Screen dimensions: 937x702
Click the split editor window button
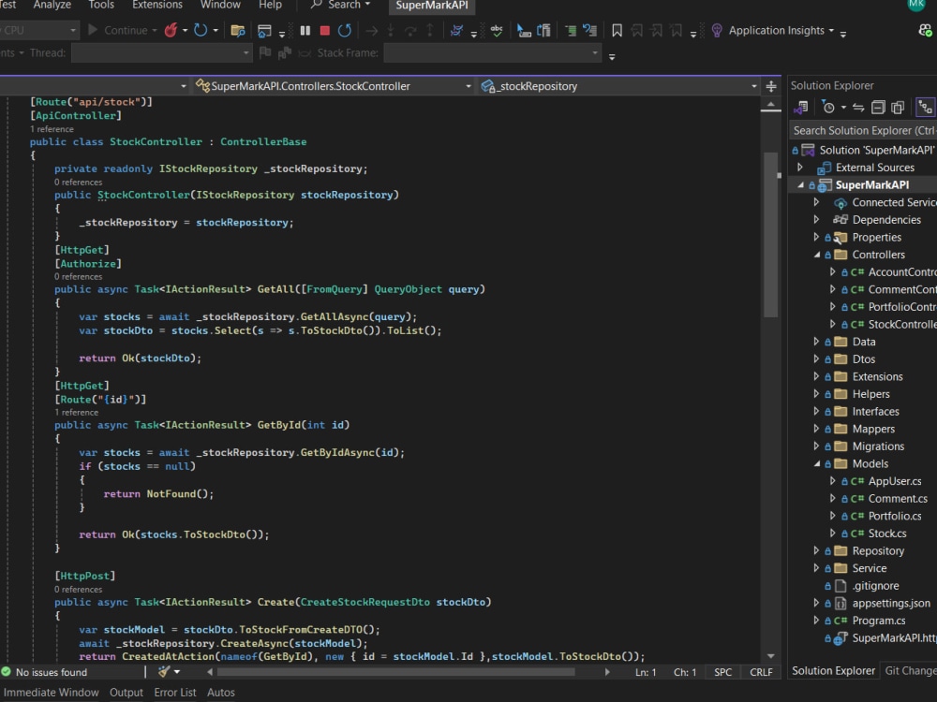click(x=771, y=86)
